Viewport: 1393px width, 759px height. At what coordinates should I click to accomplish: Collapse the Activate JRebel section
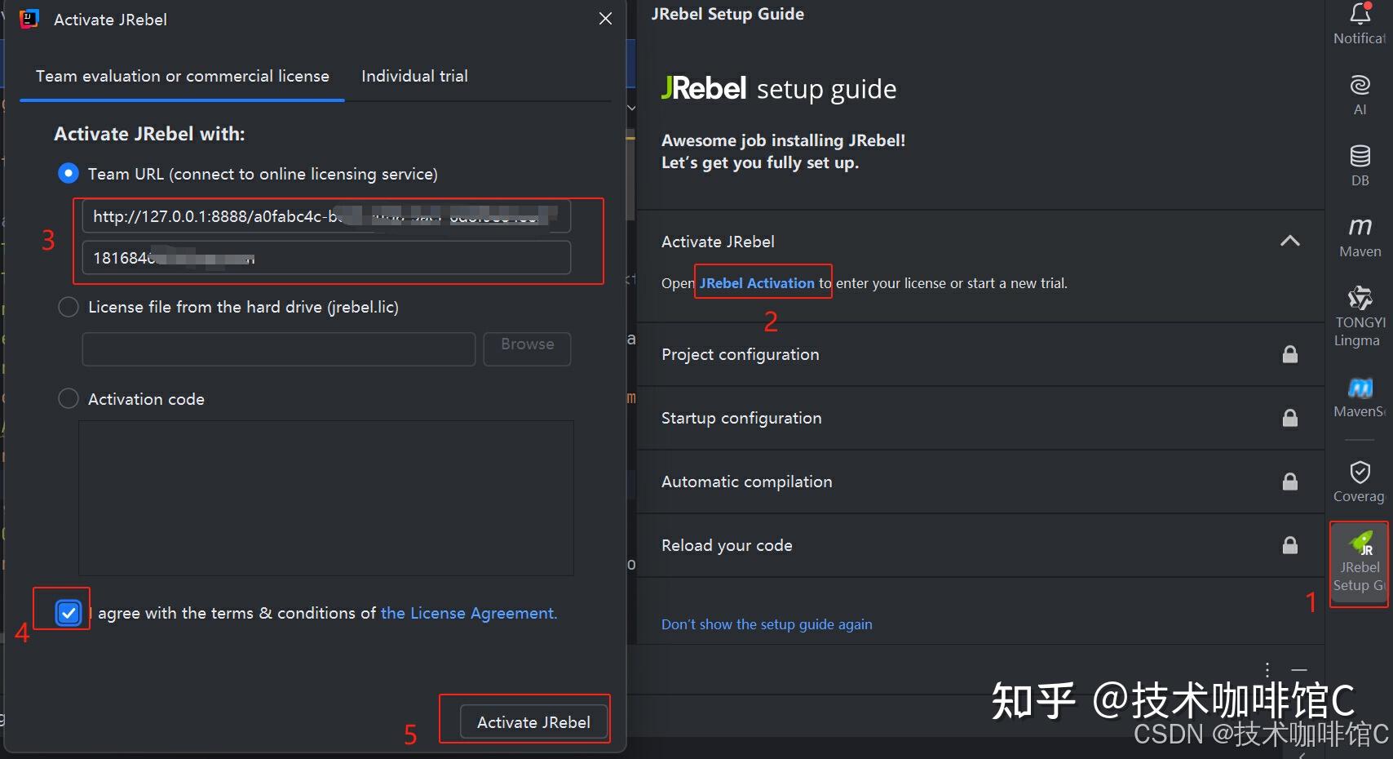click(x=1289, y=241)
